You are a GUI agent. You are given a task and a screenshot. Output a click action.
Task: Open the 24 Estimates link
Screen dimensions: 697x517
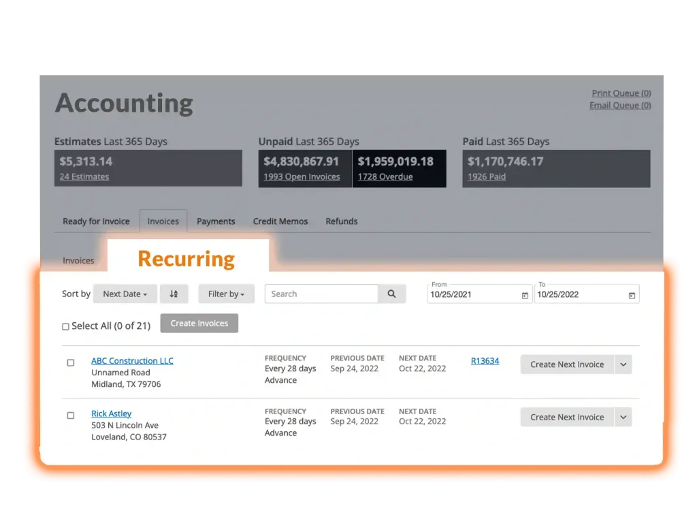point(84,176)
